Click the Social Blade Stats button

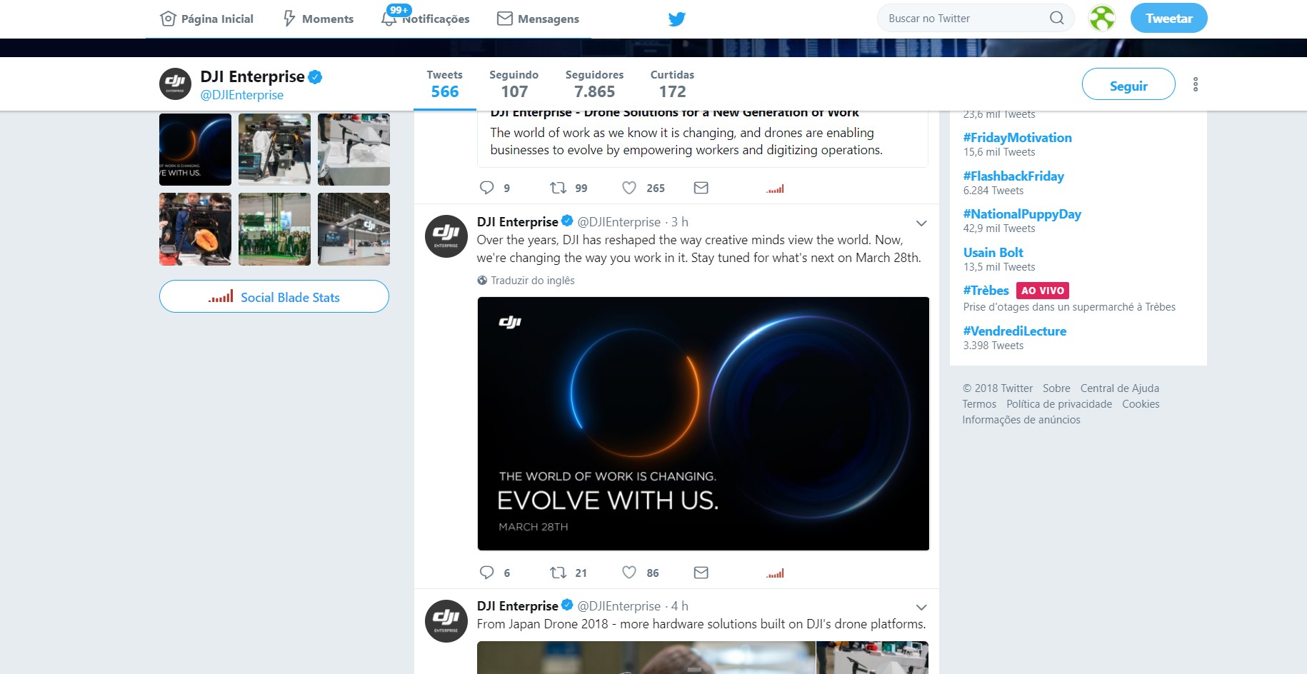274,296
